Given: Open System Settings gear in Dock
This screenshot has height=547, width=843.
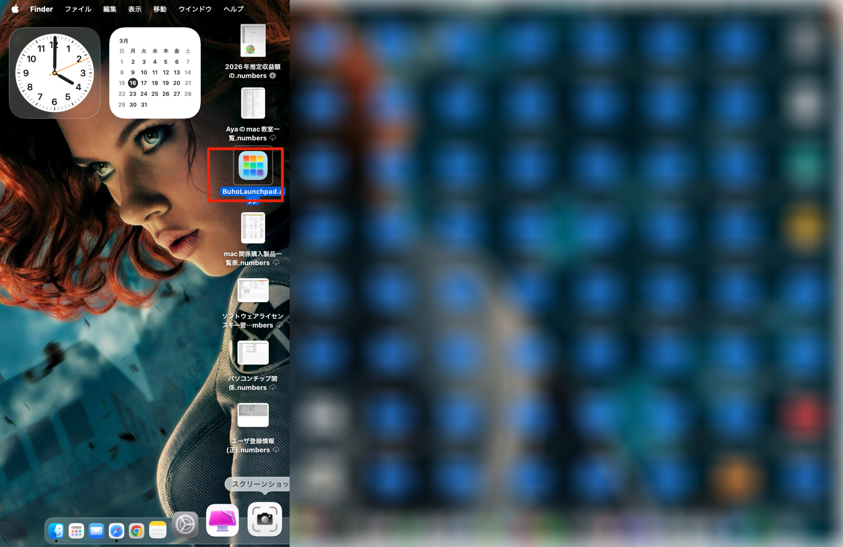Looking at the screenshot, I should pos(185,524).
